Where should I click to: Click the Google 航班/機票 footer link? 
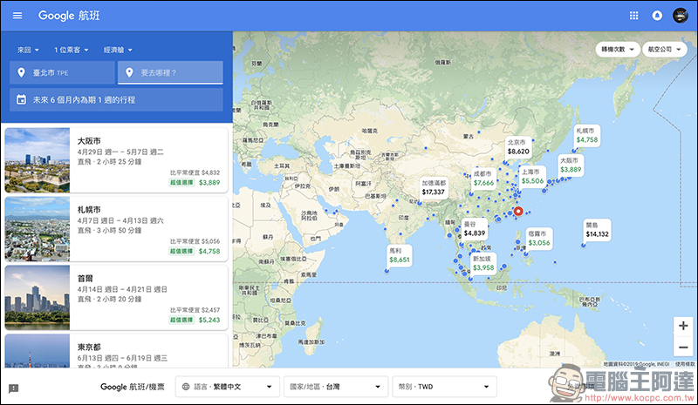[x=133, y=387]
